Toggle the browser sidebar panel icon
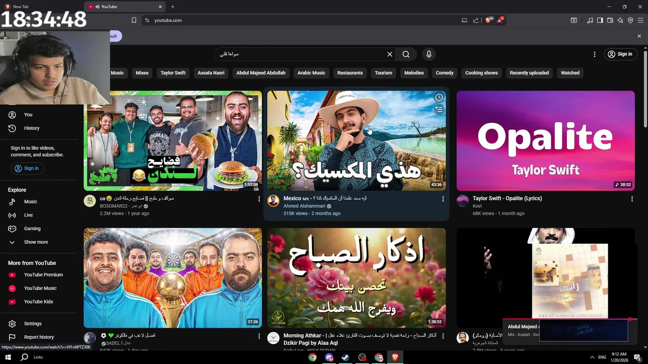This screenshot has width=648, height=364. 600,20
